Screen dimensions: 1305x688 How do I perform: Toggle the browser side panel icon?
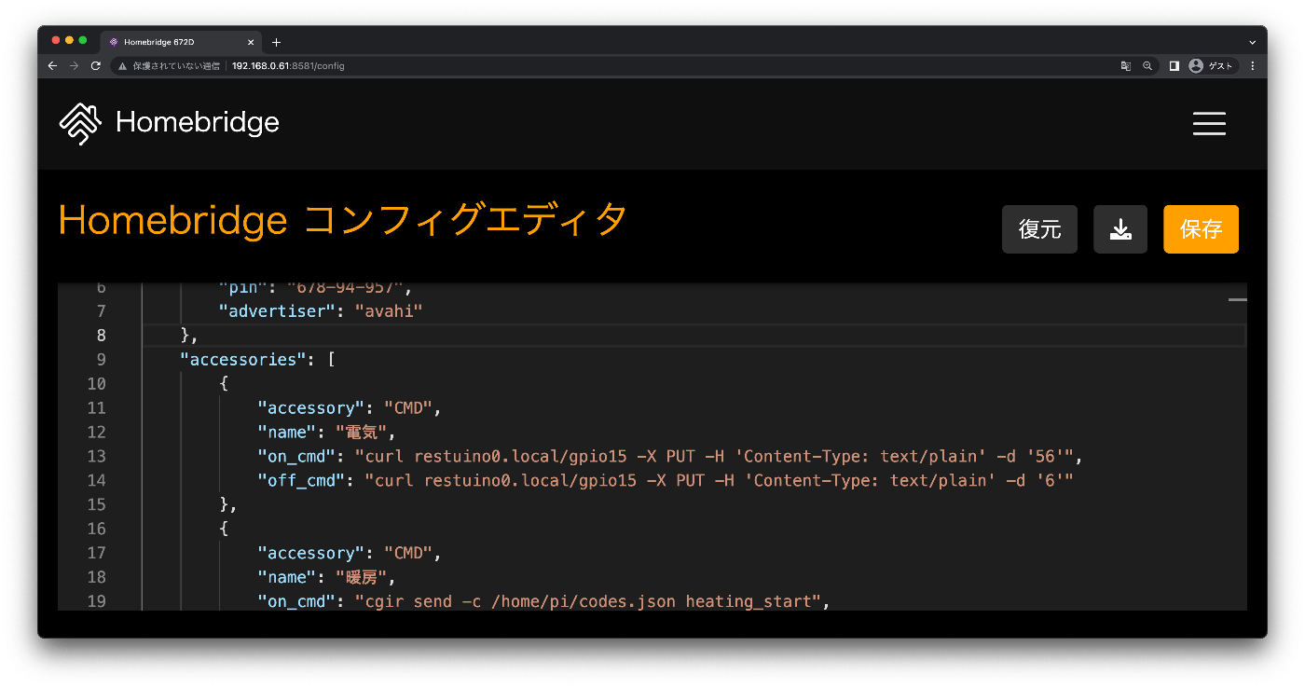pos(1174,66)
